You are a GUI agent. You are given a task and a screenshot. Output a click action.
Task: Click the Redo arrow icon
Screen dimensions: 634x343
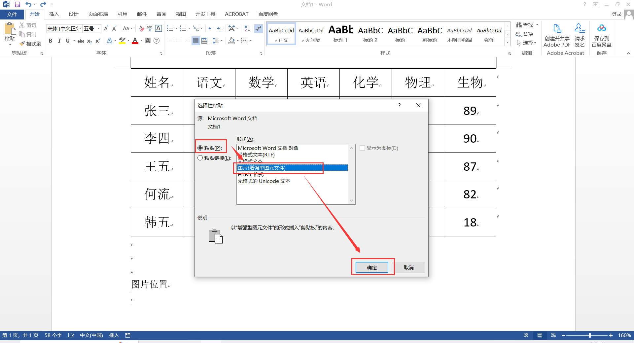point(43,4)
